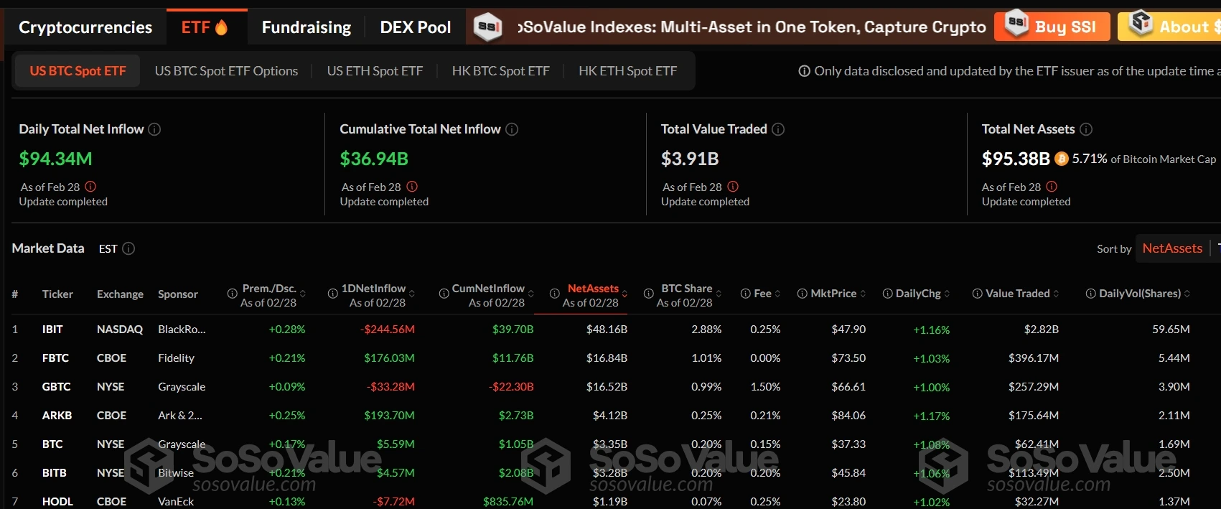This screenshot has height=509, width=1221.
Task: Click $36.94B cumulative inflow value
Action: click(374, 159)
